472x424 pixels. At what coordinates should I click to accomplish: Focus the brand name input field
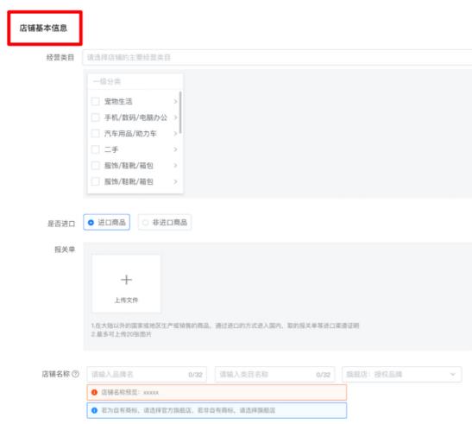pyautogui.click(x=147, y=374)
